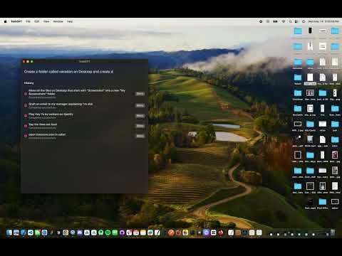The width and height of the screenshot is (342, 256).
Task: Retry the "Move all the files on Desktop" task
Action: (x=140, y=94)
